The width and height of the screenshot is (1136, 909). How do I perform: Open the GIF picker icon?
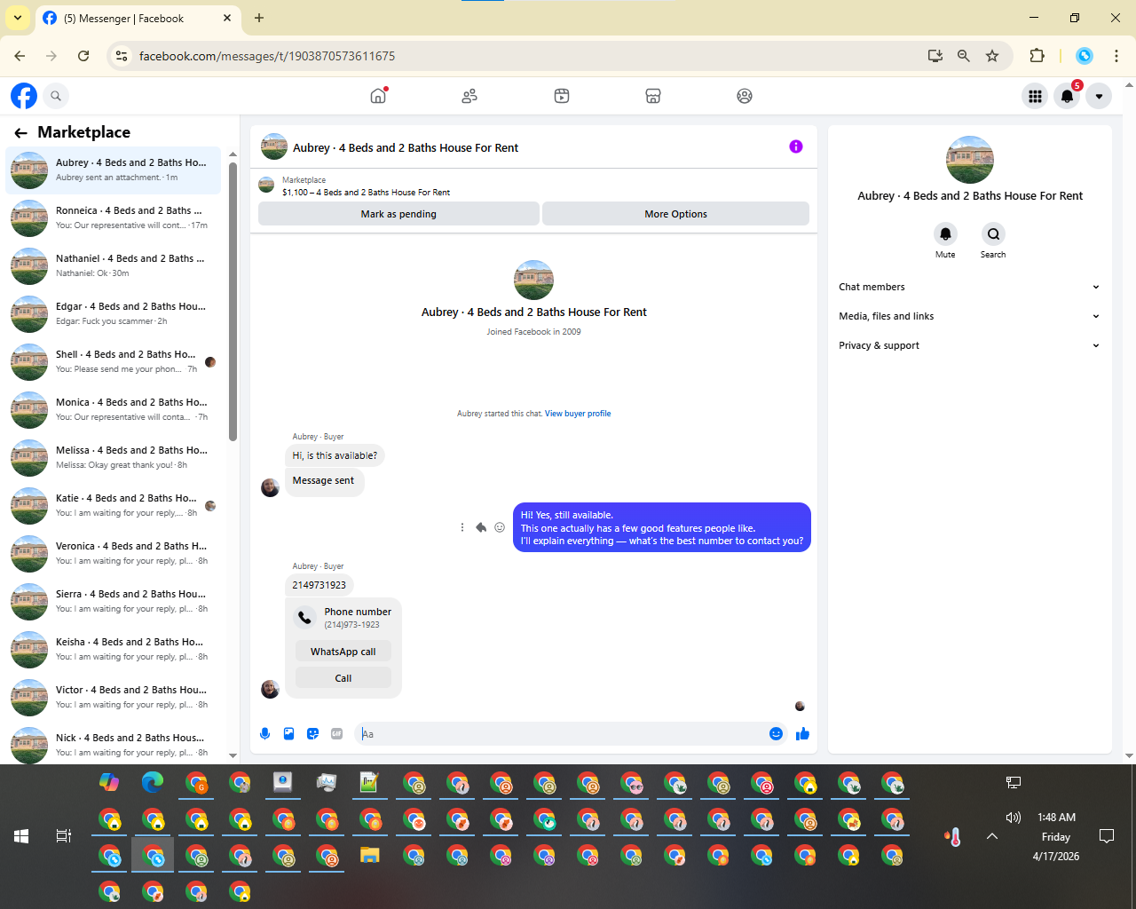point(336,733)
